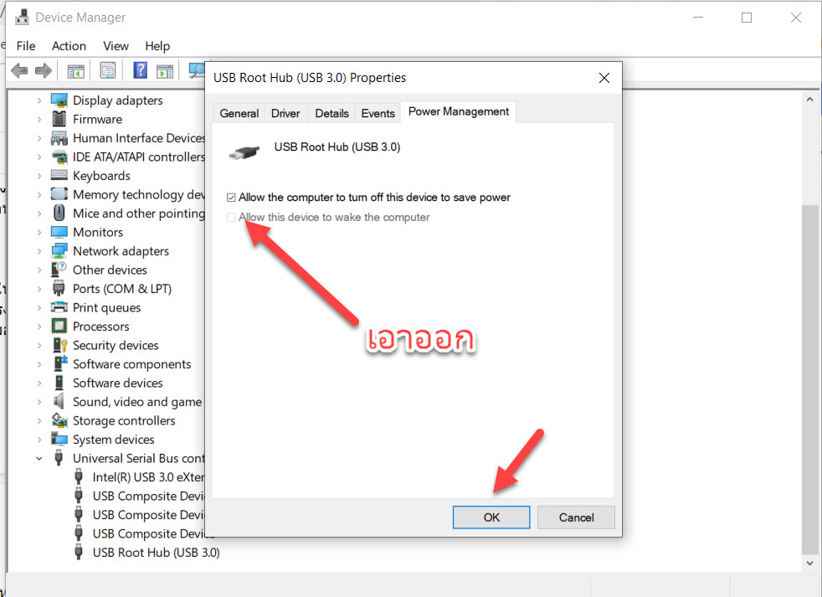Toggle Allow this device to wake computer
822x597 pixels.
point(231,217)
